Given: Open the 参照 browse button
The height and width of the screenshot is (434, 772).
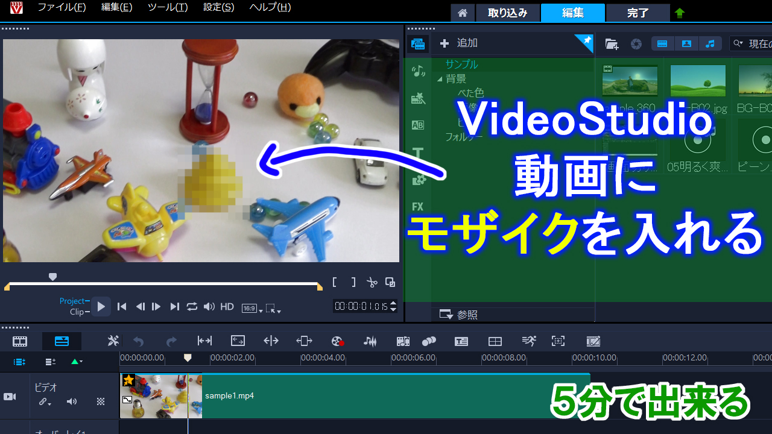Looking at the screenshot, I should [458, 315].
